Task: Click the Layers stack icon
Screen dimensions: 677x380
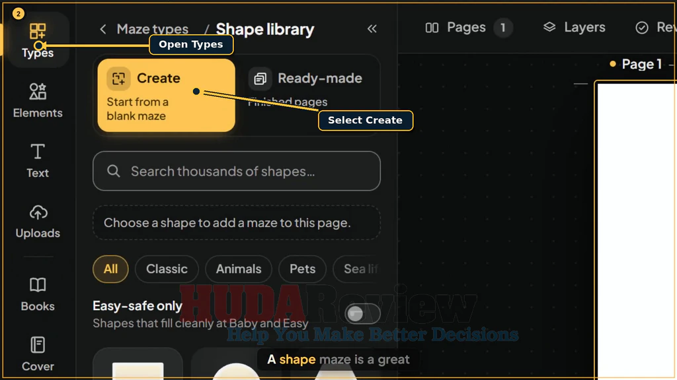Action: pos(549,27)
